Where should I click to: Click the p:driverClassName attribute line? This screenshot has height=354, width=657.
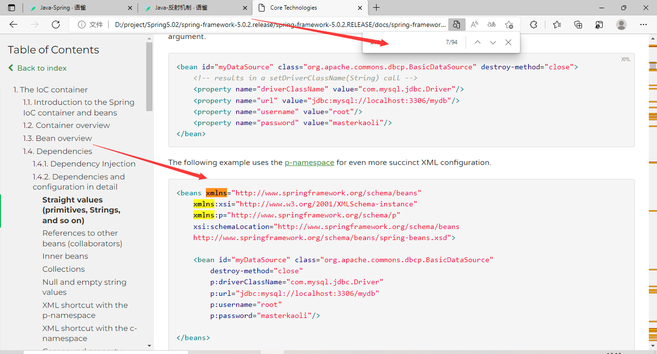point(297,282)
